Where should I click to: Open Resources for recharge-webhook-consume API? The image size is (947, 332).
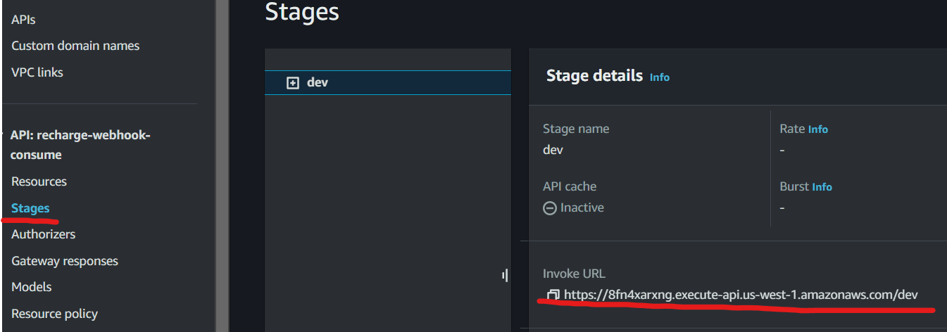(39, 181)
